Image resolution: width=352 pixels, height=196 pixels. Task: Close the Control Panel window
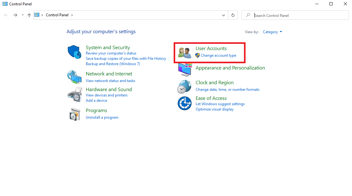(x=345, y=4)
